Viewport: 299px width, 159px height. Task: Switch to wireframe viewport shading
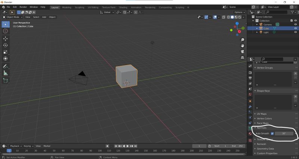(228, 17)
